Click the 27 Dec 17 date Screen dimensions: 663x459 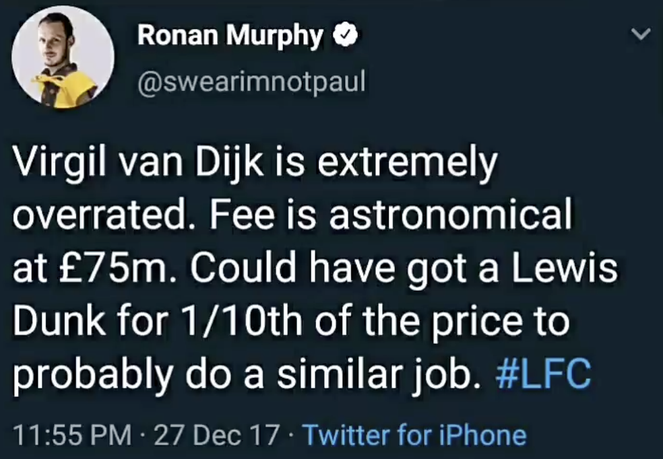(216, 435)
